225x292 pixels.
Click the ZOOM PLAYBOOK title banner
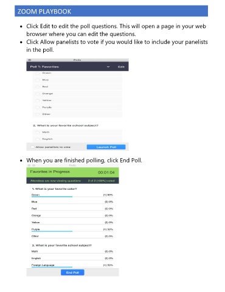[x=111, y=11]
